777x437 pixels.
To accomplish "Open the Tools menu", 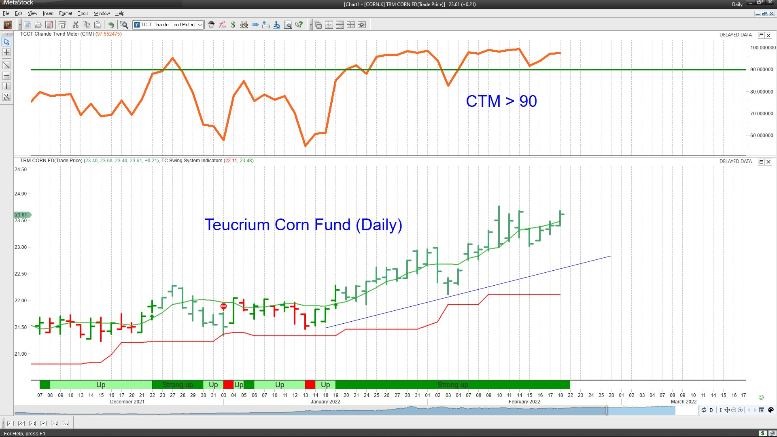I will [83, 13].
